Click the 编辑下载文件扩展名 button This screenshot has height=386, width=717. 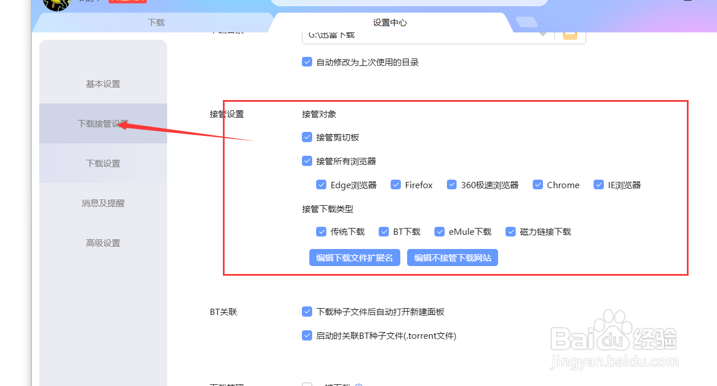[x=354, y=258]
